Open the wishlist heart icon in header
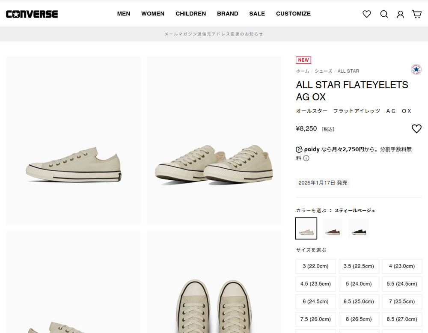This screenshot has height=333, width=428. coord(367,14)
